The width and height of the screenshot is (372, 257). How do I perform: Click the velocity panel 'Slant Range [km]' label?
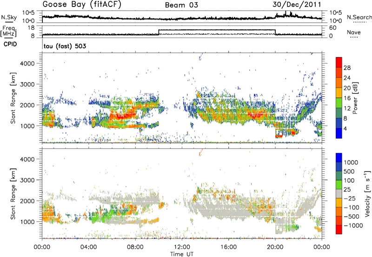coord(13,194)
